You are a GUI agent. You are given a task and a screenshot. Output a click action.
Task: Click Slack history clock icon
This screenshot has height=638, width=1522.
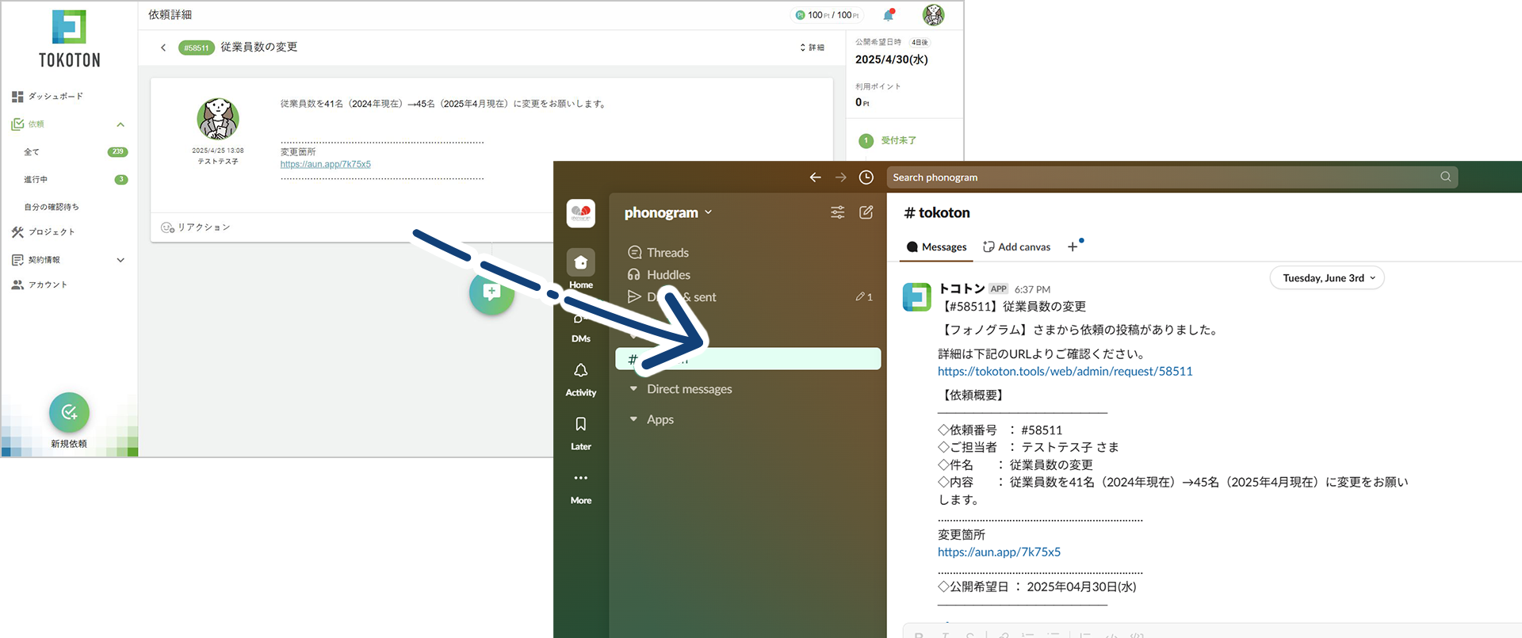(x=866, y=178)
